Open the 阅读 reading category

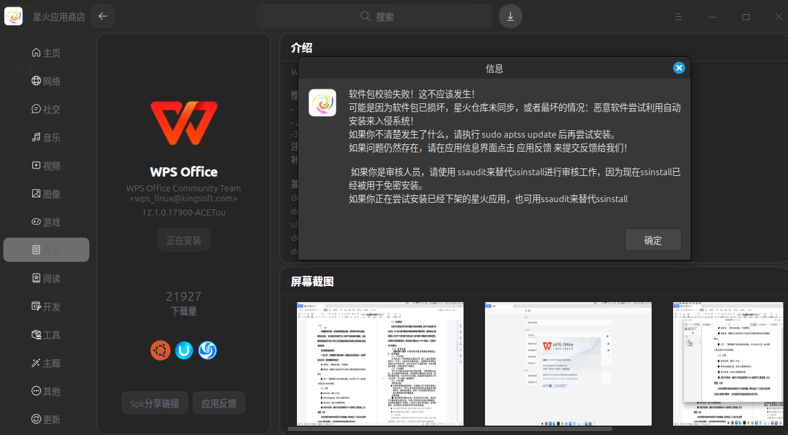(46, 279)
